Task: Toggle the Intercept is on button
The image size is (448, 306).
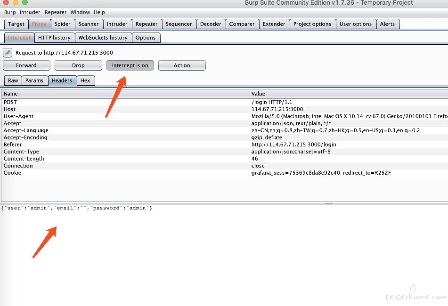Action: tap(130, 65)
